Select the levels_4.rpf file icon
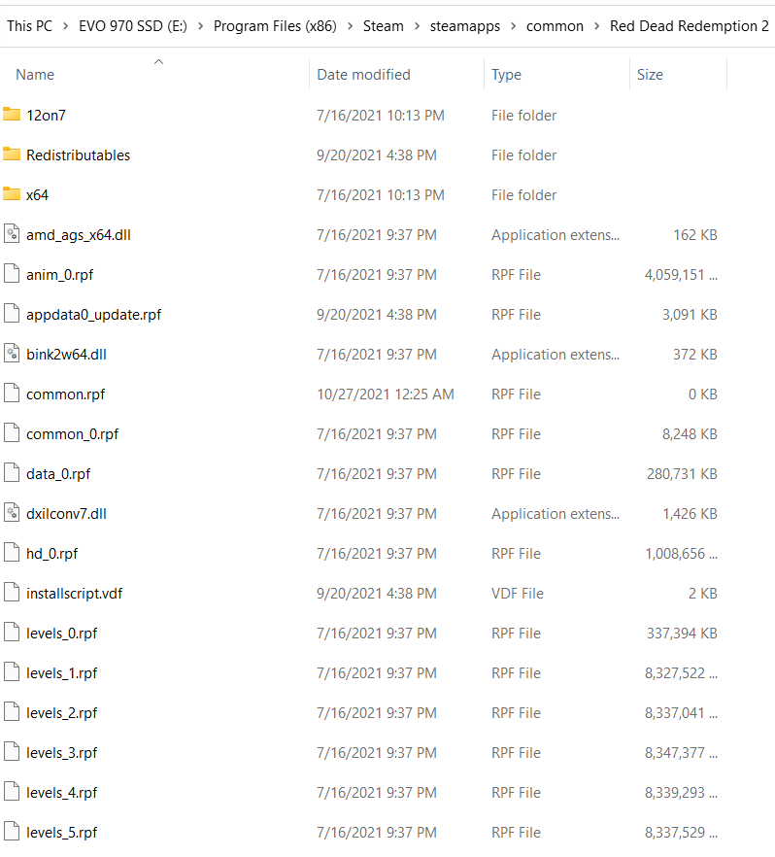This screenshot has width=775, height=857. [x=12, y=793]
